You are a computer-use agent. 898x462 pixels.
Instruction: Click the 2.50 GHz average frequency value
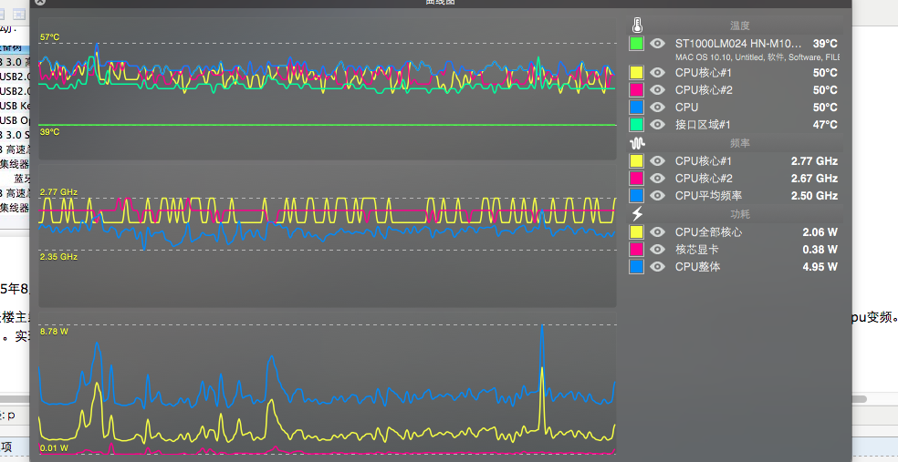click(x=814, y=196)
